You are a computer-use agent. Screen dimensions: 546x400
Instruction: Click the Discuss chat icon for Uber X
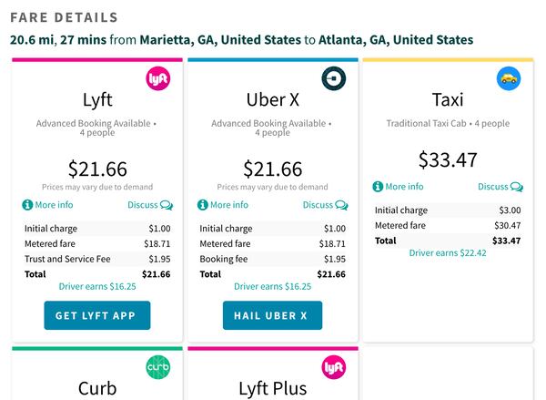[342, 205]
